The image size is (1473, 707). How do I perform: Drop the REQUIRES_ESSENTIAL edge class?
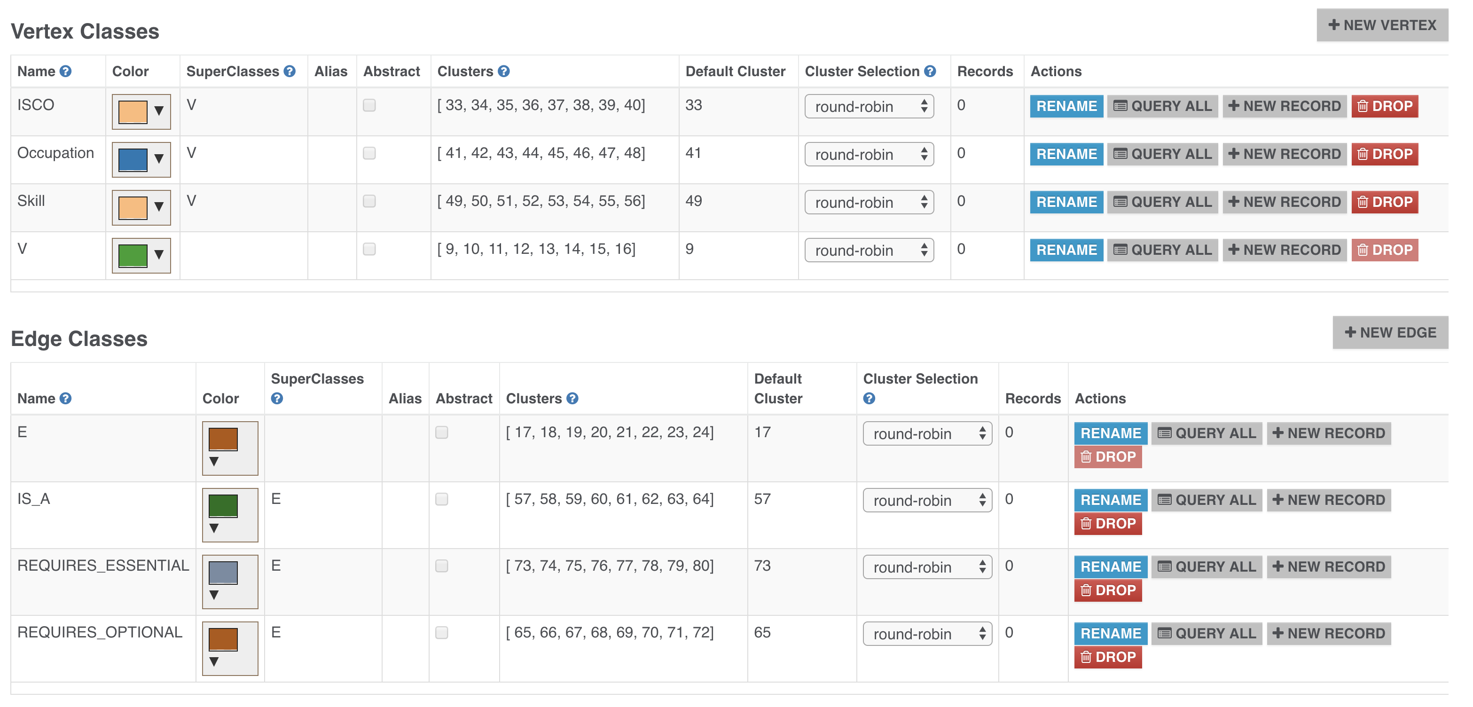1108,591
